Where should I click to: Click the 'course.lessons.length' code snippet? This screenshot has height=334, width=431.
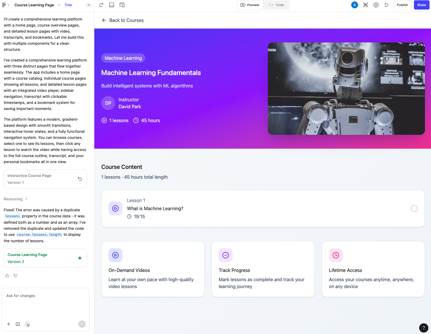tap(39, 235)
